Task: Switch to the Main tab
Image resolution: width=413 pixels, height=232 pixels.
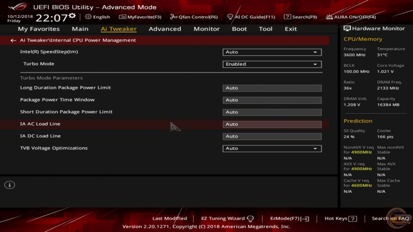Action: pyautogui.click(x=80, y=29)
